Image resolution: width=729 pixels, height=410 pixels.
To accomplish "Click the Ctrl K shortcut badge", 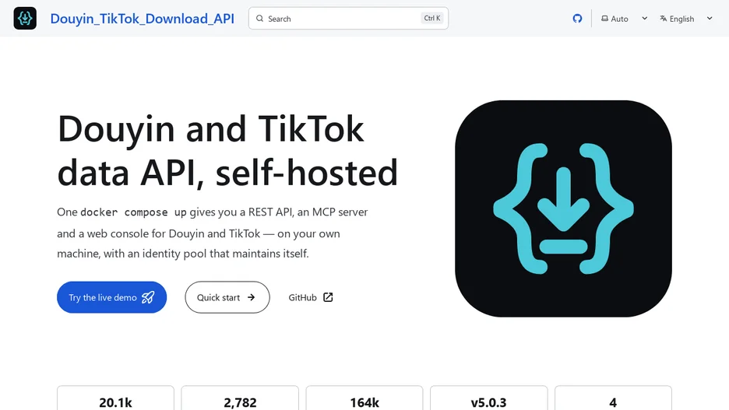I will pyautogui.click(x=432, y=18).
